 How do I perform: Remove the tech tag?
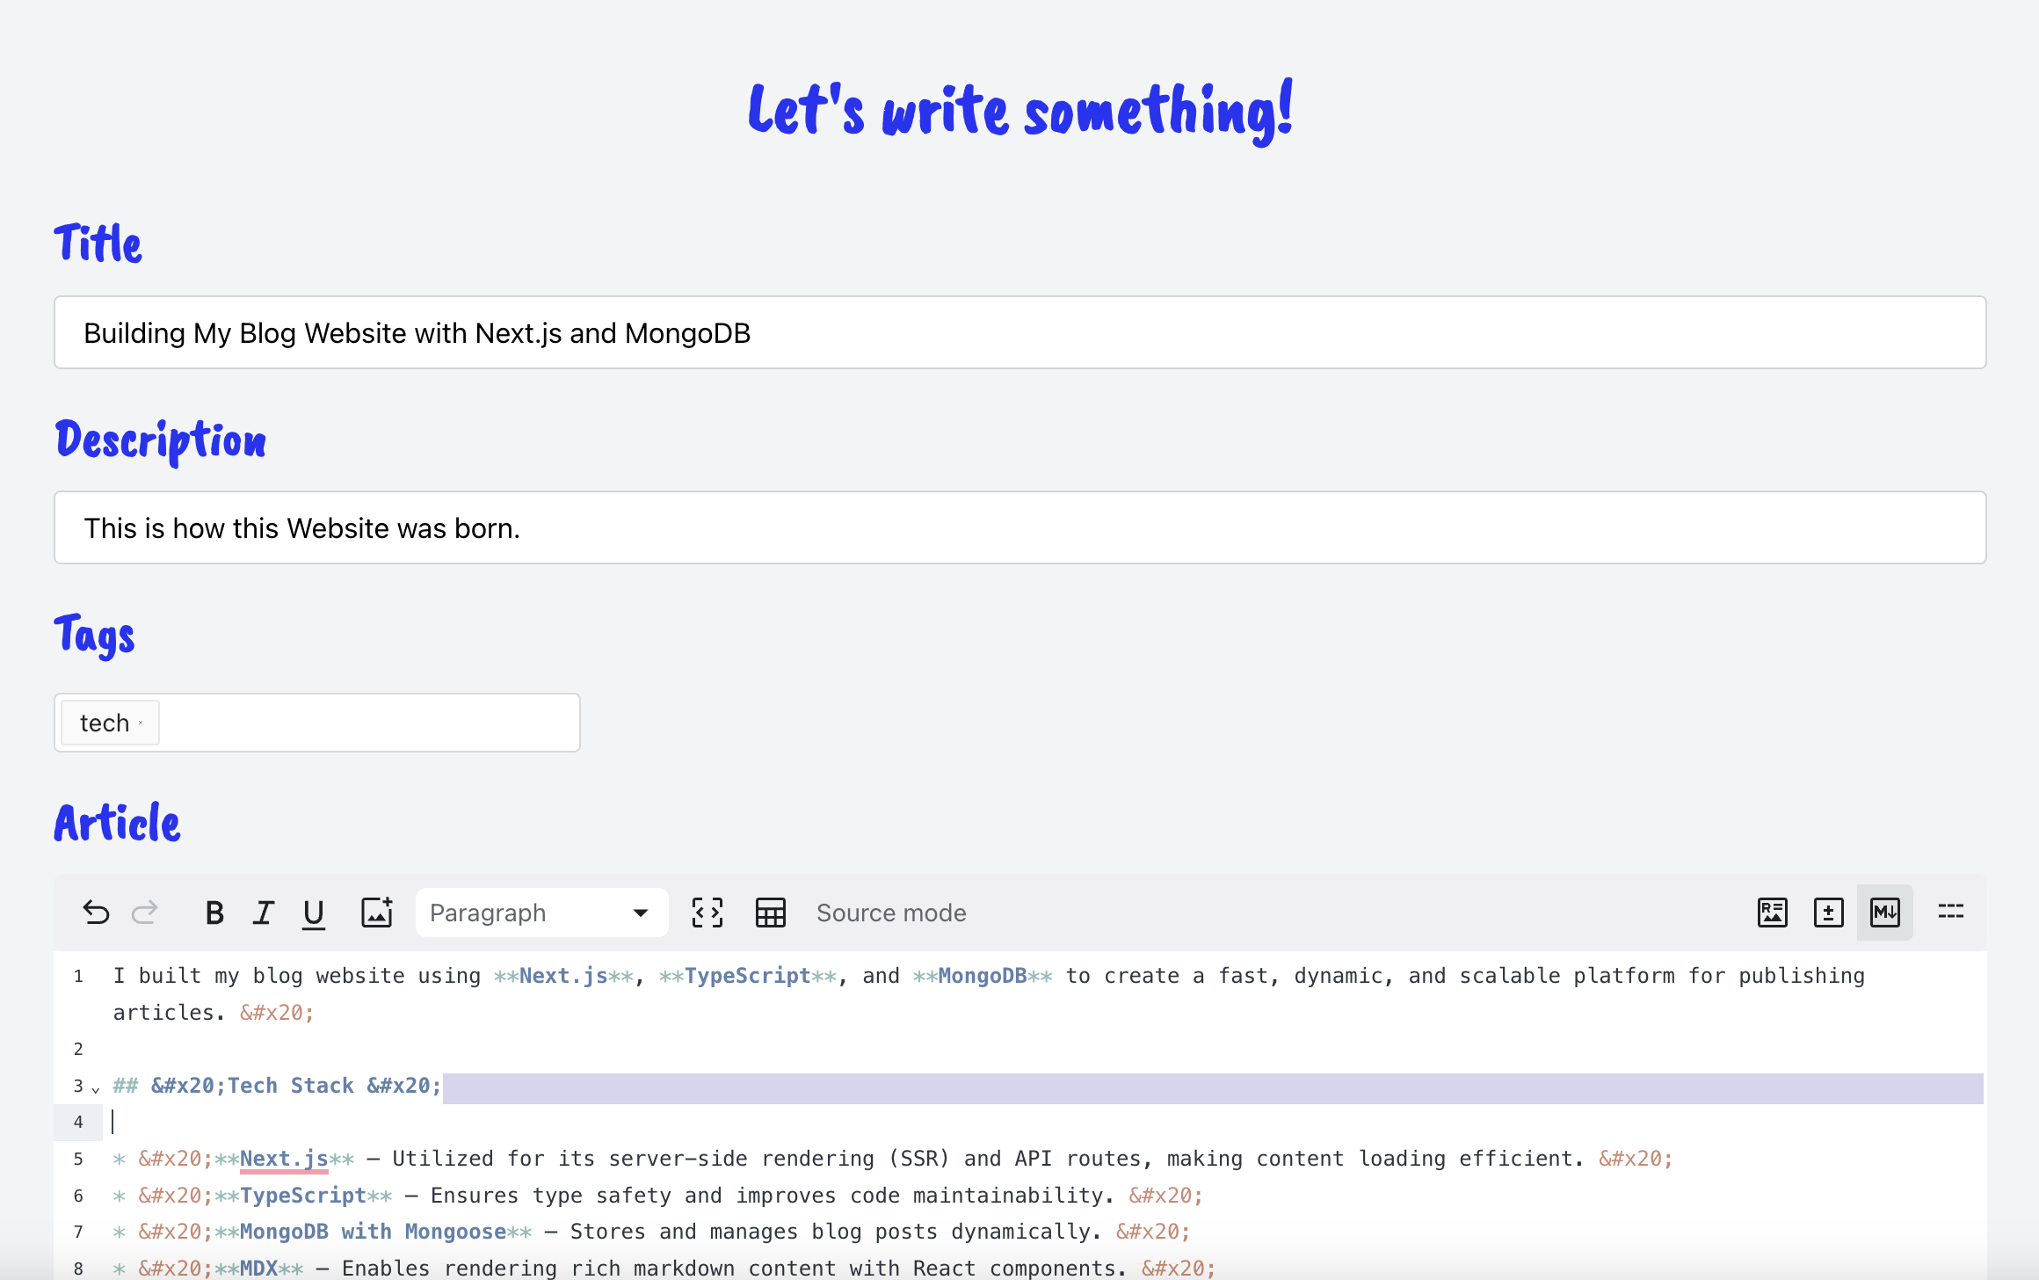pyautogui.click(x=141, y=724)
